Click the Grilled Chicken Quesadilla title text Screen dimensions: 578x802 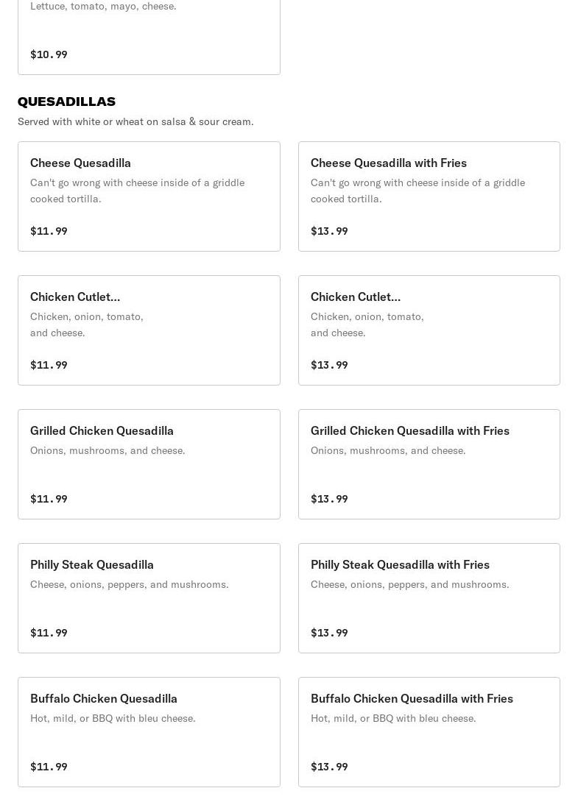102,431
